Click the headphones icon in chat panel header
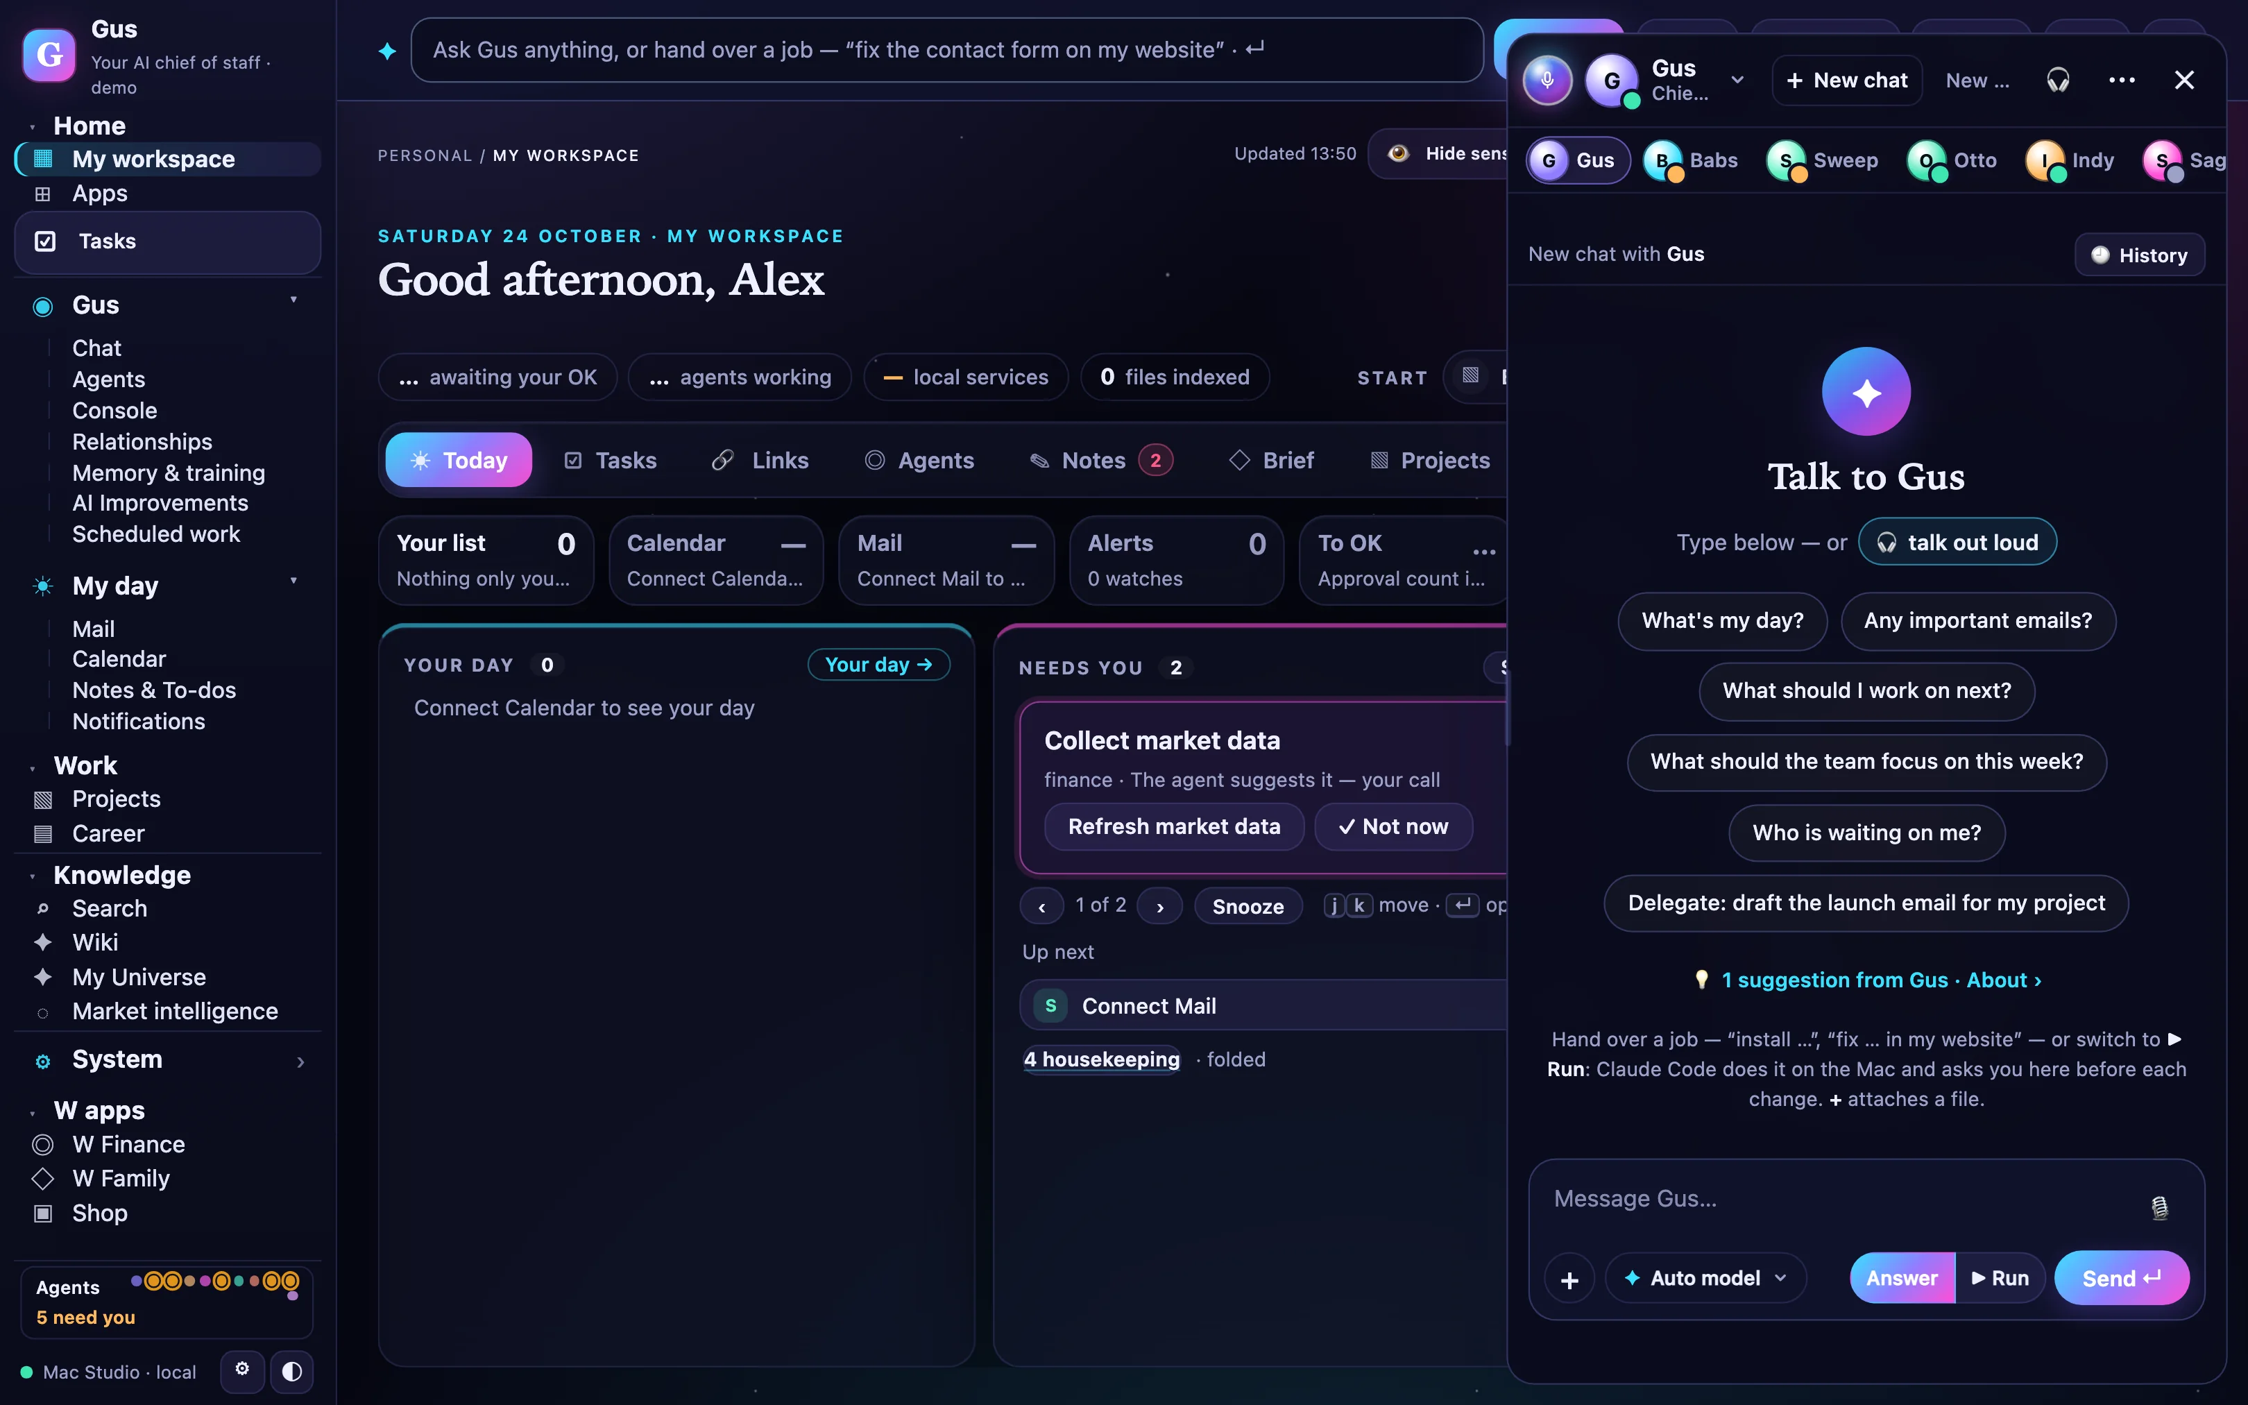The width and height of the screenshot is (2248, 1405). point(2058,80)
